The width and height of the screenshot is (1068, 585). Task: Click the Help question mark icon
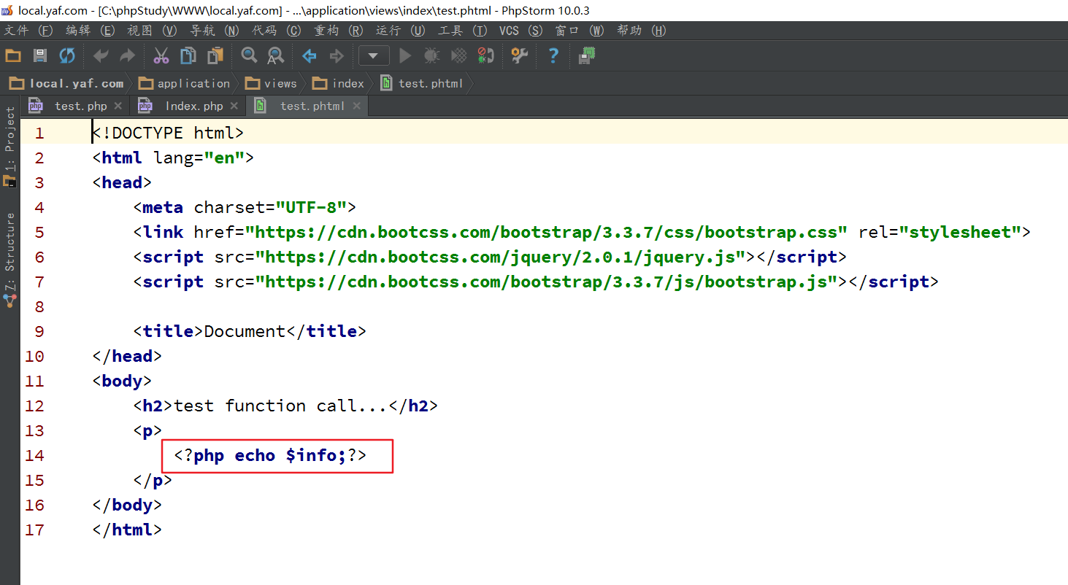[x=553, y=55]
